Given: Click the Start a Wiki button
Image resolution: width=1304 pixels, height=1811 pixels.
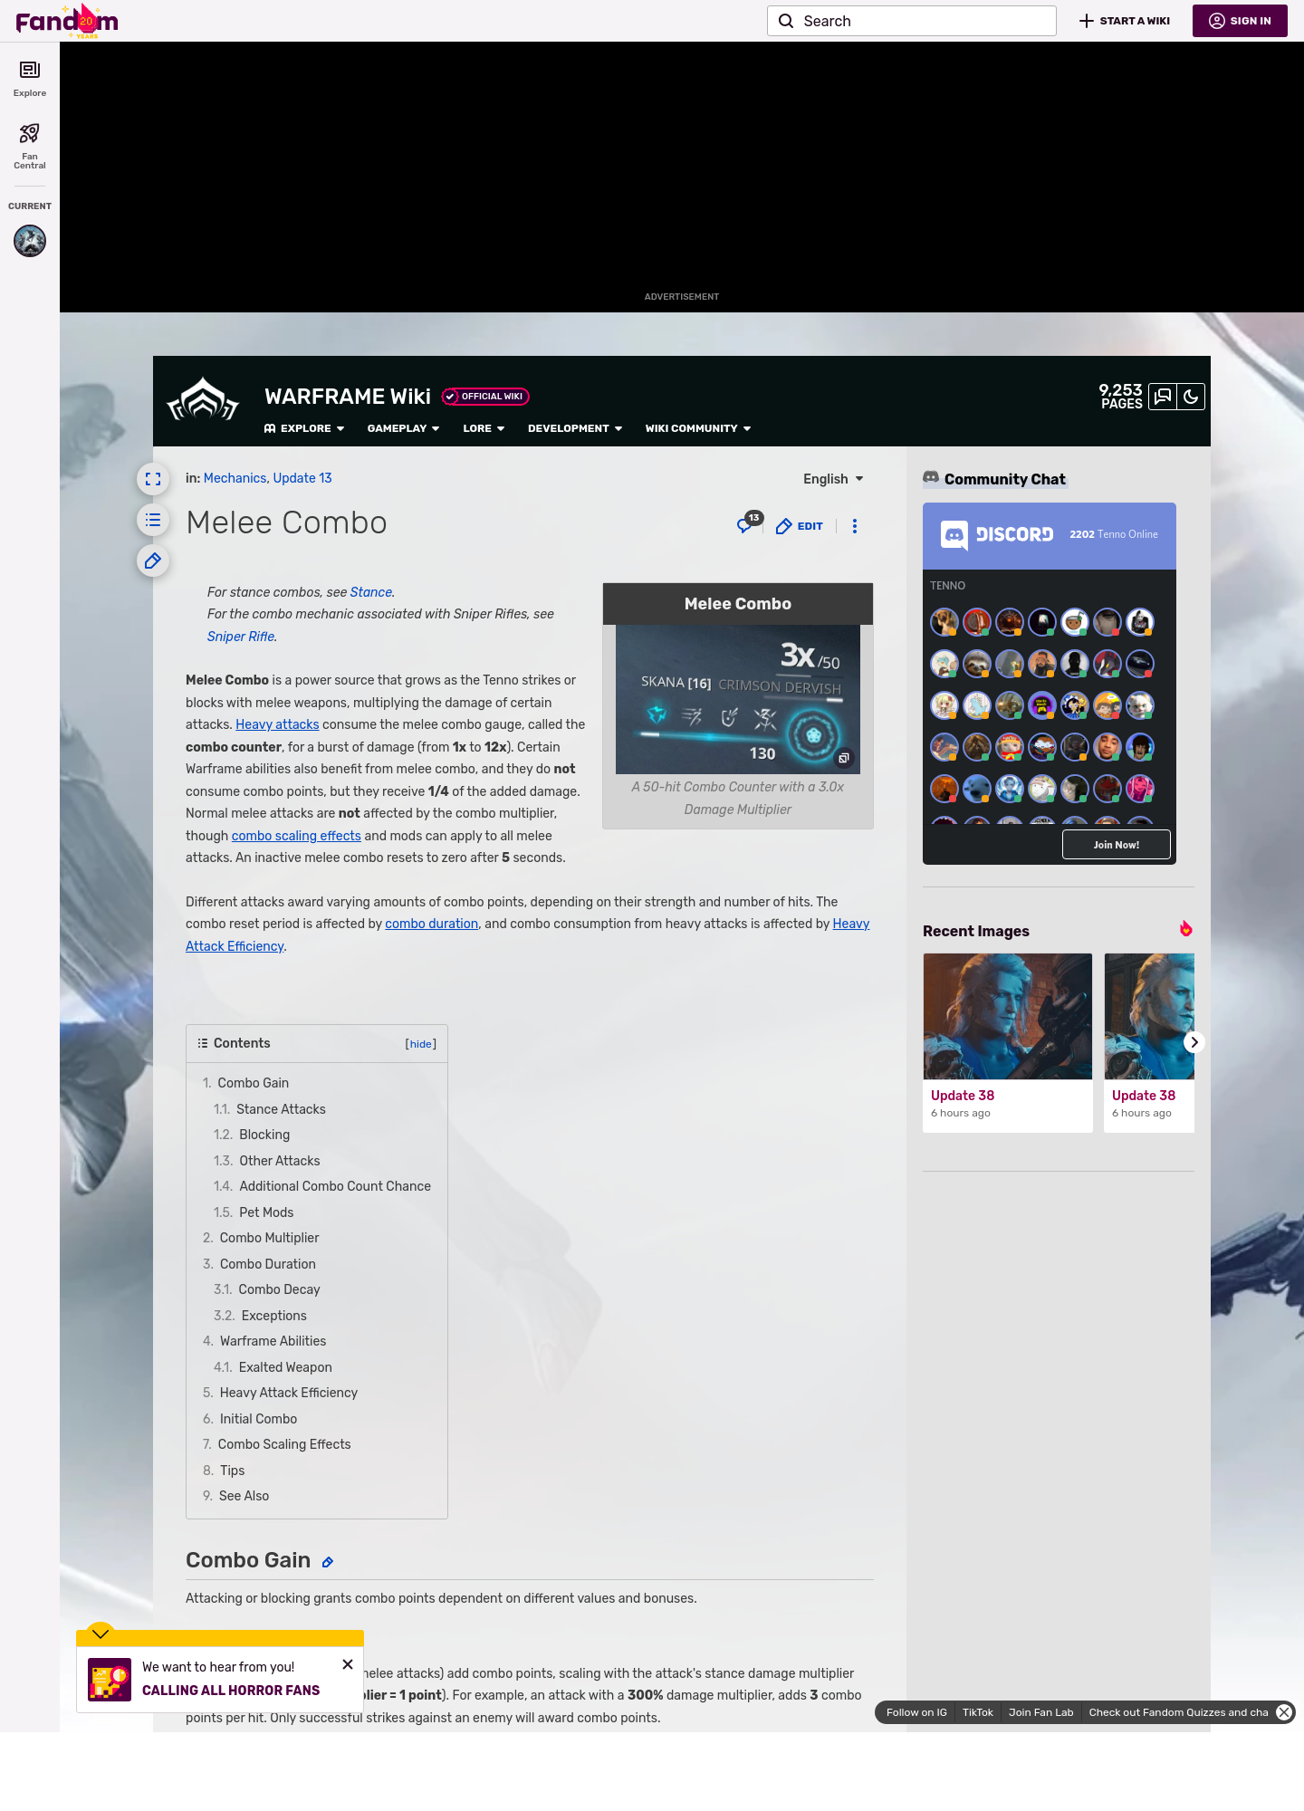Looking at the screenshot, I should point(1125,21).
